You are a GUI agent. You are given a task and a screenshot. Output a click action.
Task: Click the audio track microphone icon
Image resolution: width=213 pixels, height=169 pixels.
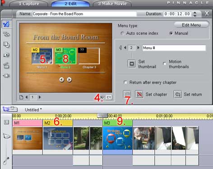coord(6,160)
